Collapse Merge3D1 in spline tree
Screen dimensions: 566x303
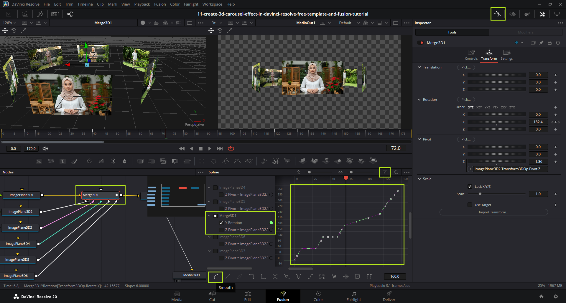(209, 216)
